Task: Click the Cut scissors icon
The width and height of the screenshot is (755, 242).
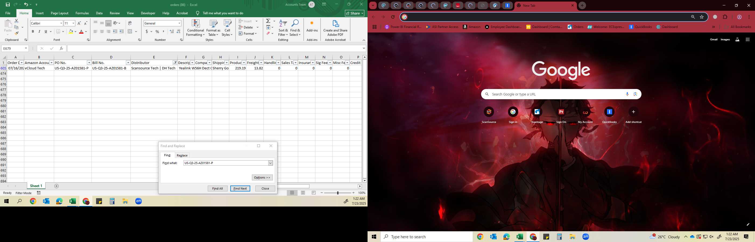Action: click(16, 21)
